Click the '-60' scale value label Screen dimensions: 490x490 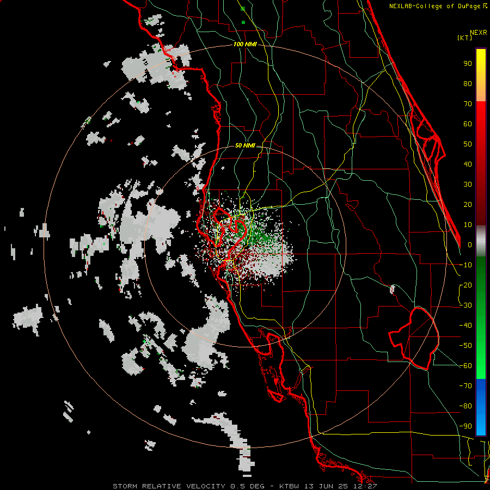tap(465, 366)
